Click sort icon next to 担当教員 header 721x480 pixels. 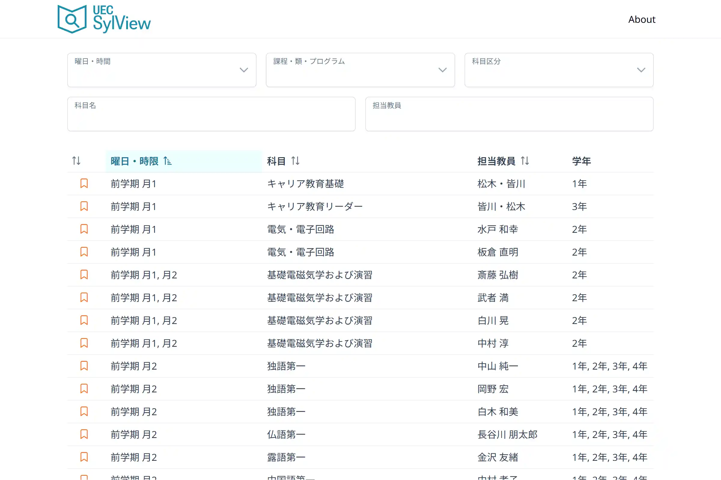[x=525, y=161]
